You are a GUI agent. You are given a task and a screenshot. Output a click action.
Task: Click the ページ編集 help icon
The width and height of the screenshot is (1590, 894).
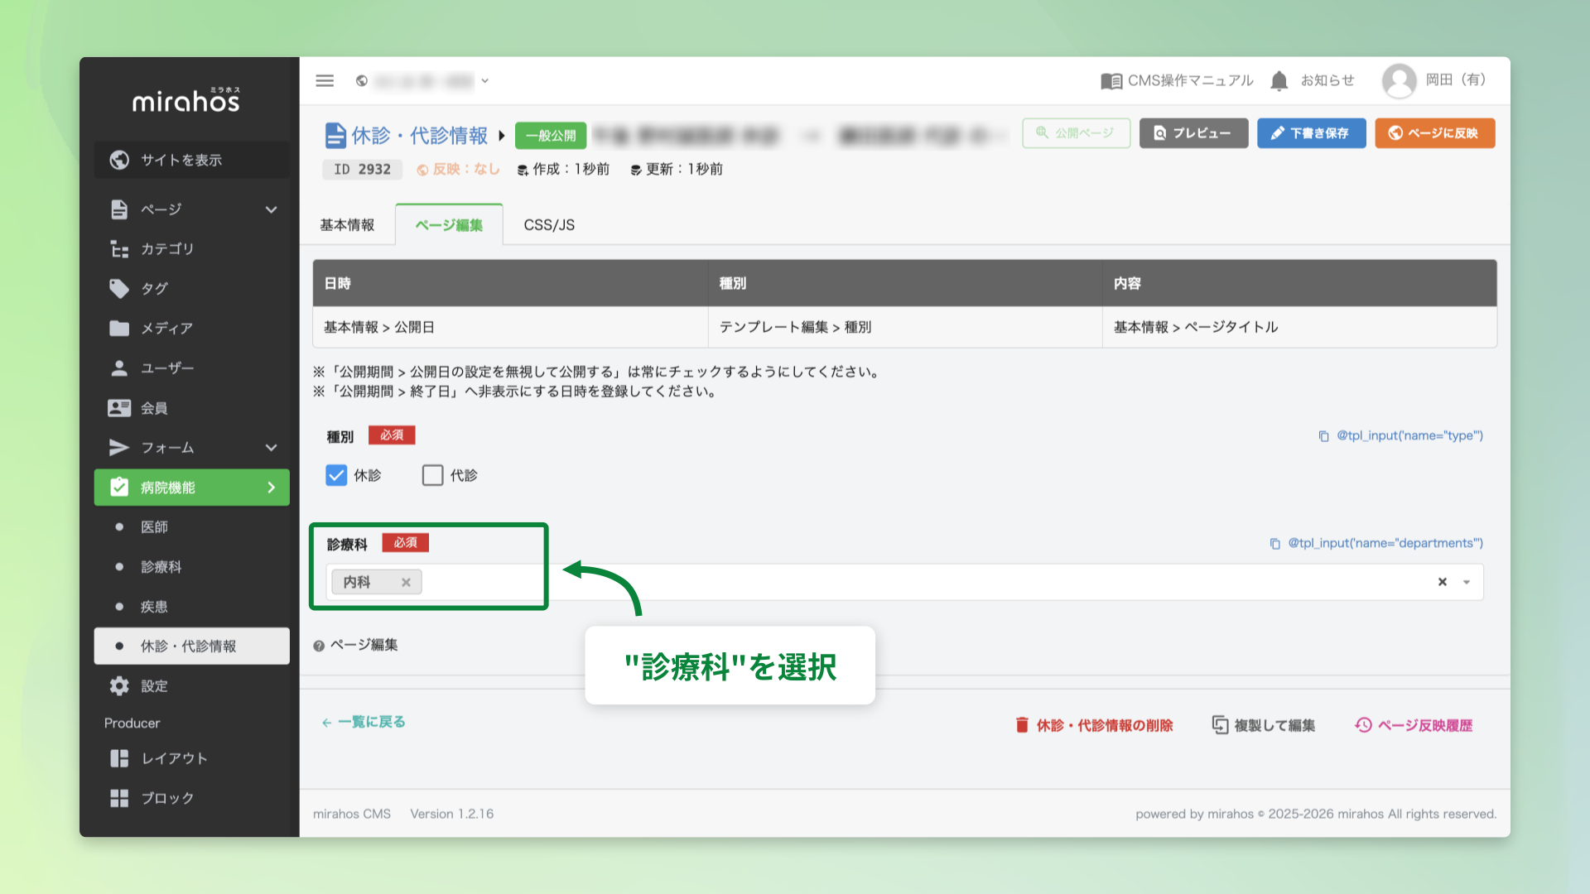pos(319,646)
